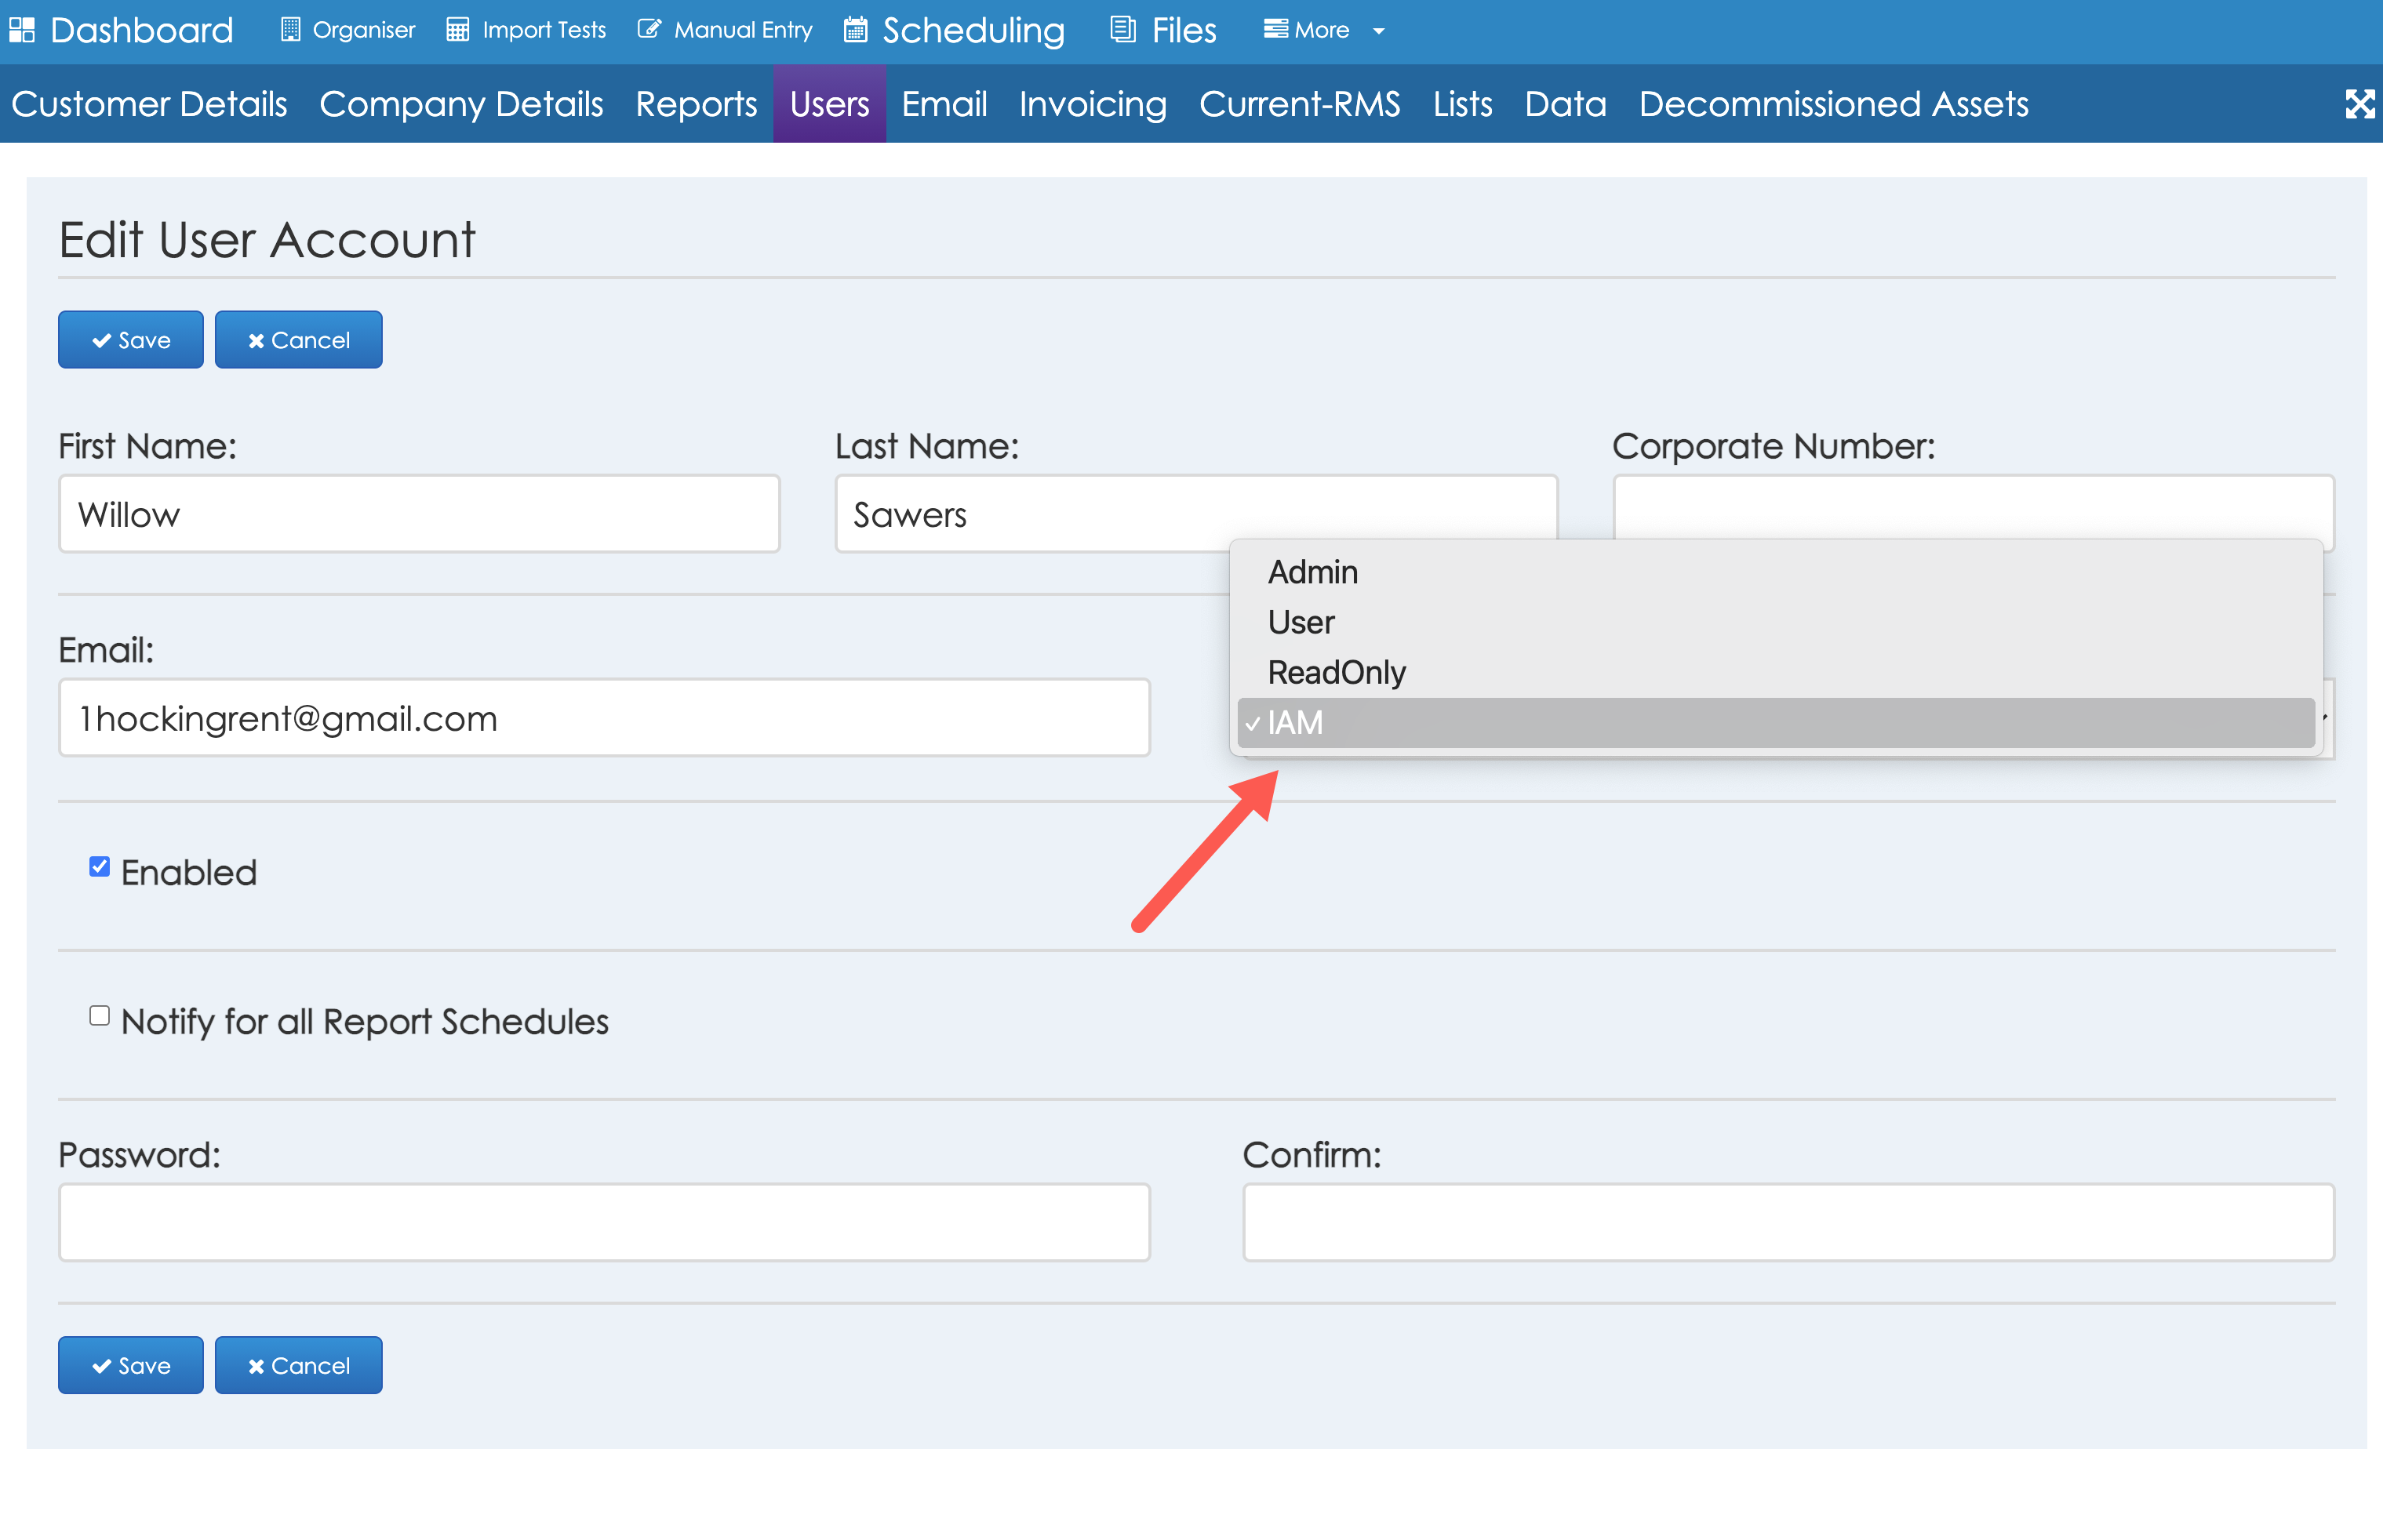This screenshot has width=2383, height=1540.
Task: Expand the More dropdown caret
Action: click(x=1378, y=31)
